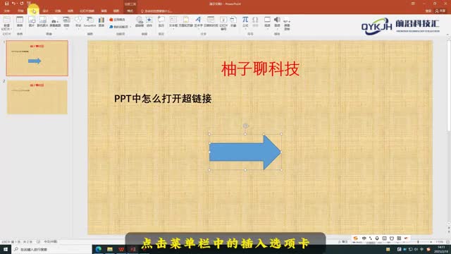Create a Photo Album
This screenshot has width=451, height=254.
[x=66, y=22]
